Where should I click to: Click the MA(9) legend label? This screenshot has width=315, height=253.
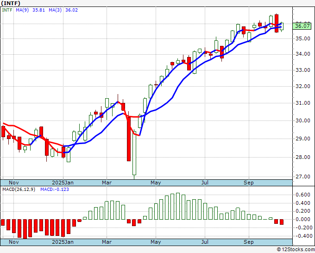pyautogui.click(x=22, y=10)
